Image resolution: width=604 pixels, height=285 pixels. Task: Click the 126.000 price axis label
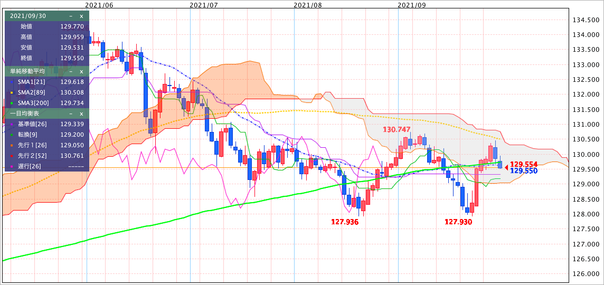pos(586,274)
